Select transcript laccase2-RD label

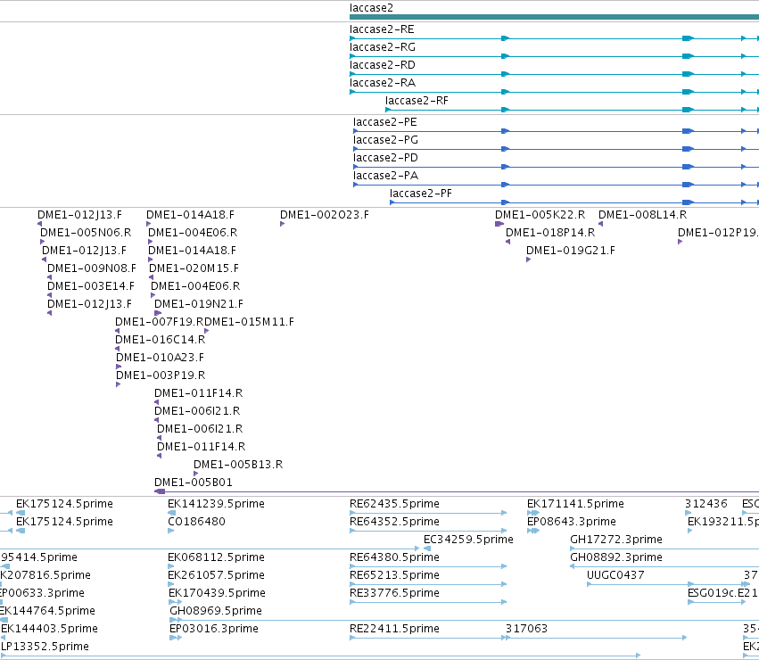383,65
